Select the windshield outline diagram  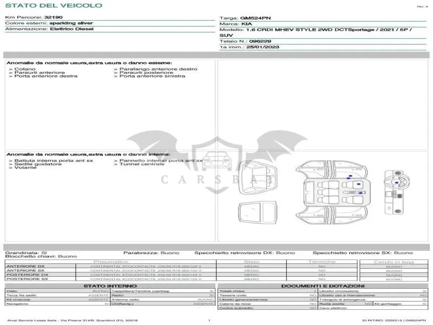tap(258, 212)
